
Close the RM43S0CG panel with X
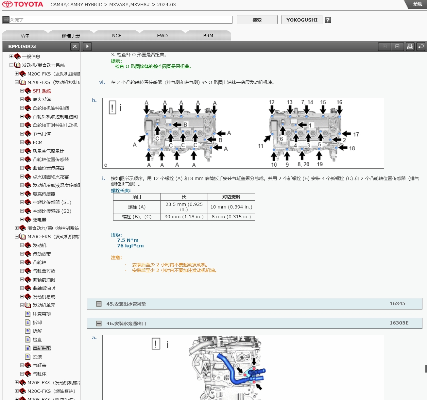(x=75, y=46)
